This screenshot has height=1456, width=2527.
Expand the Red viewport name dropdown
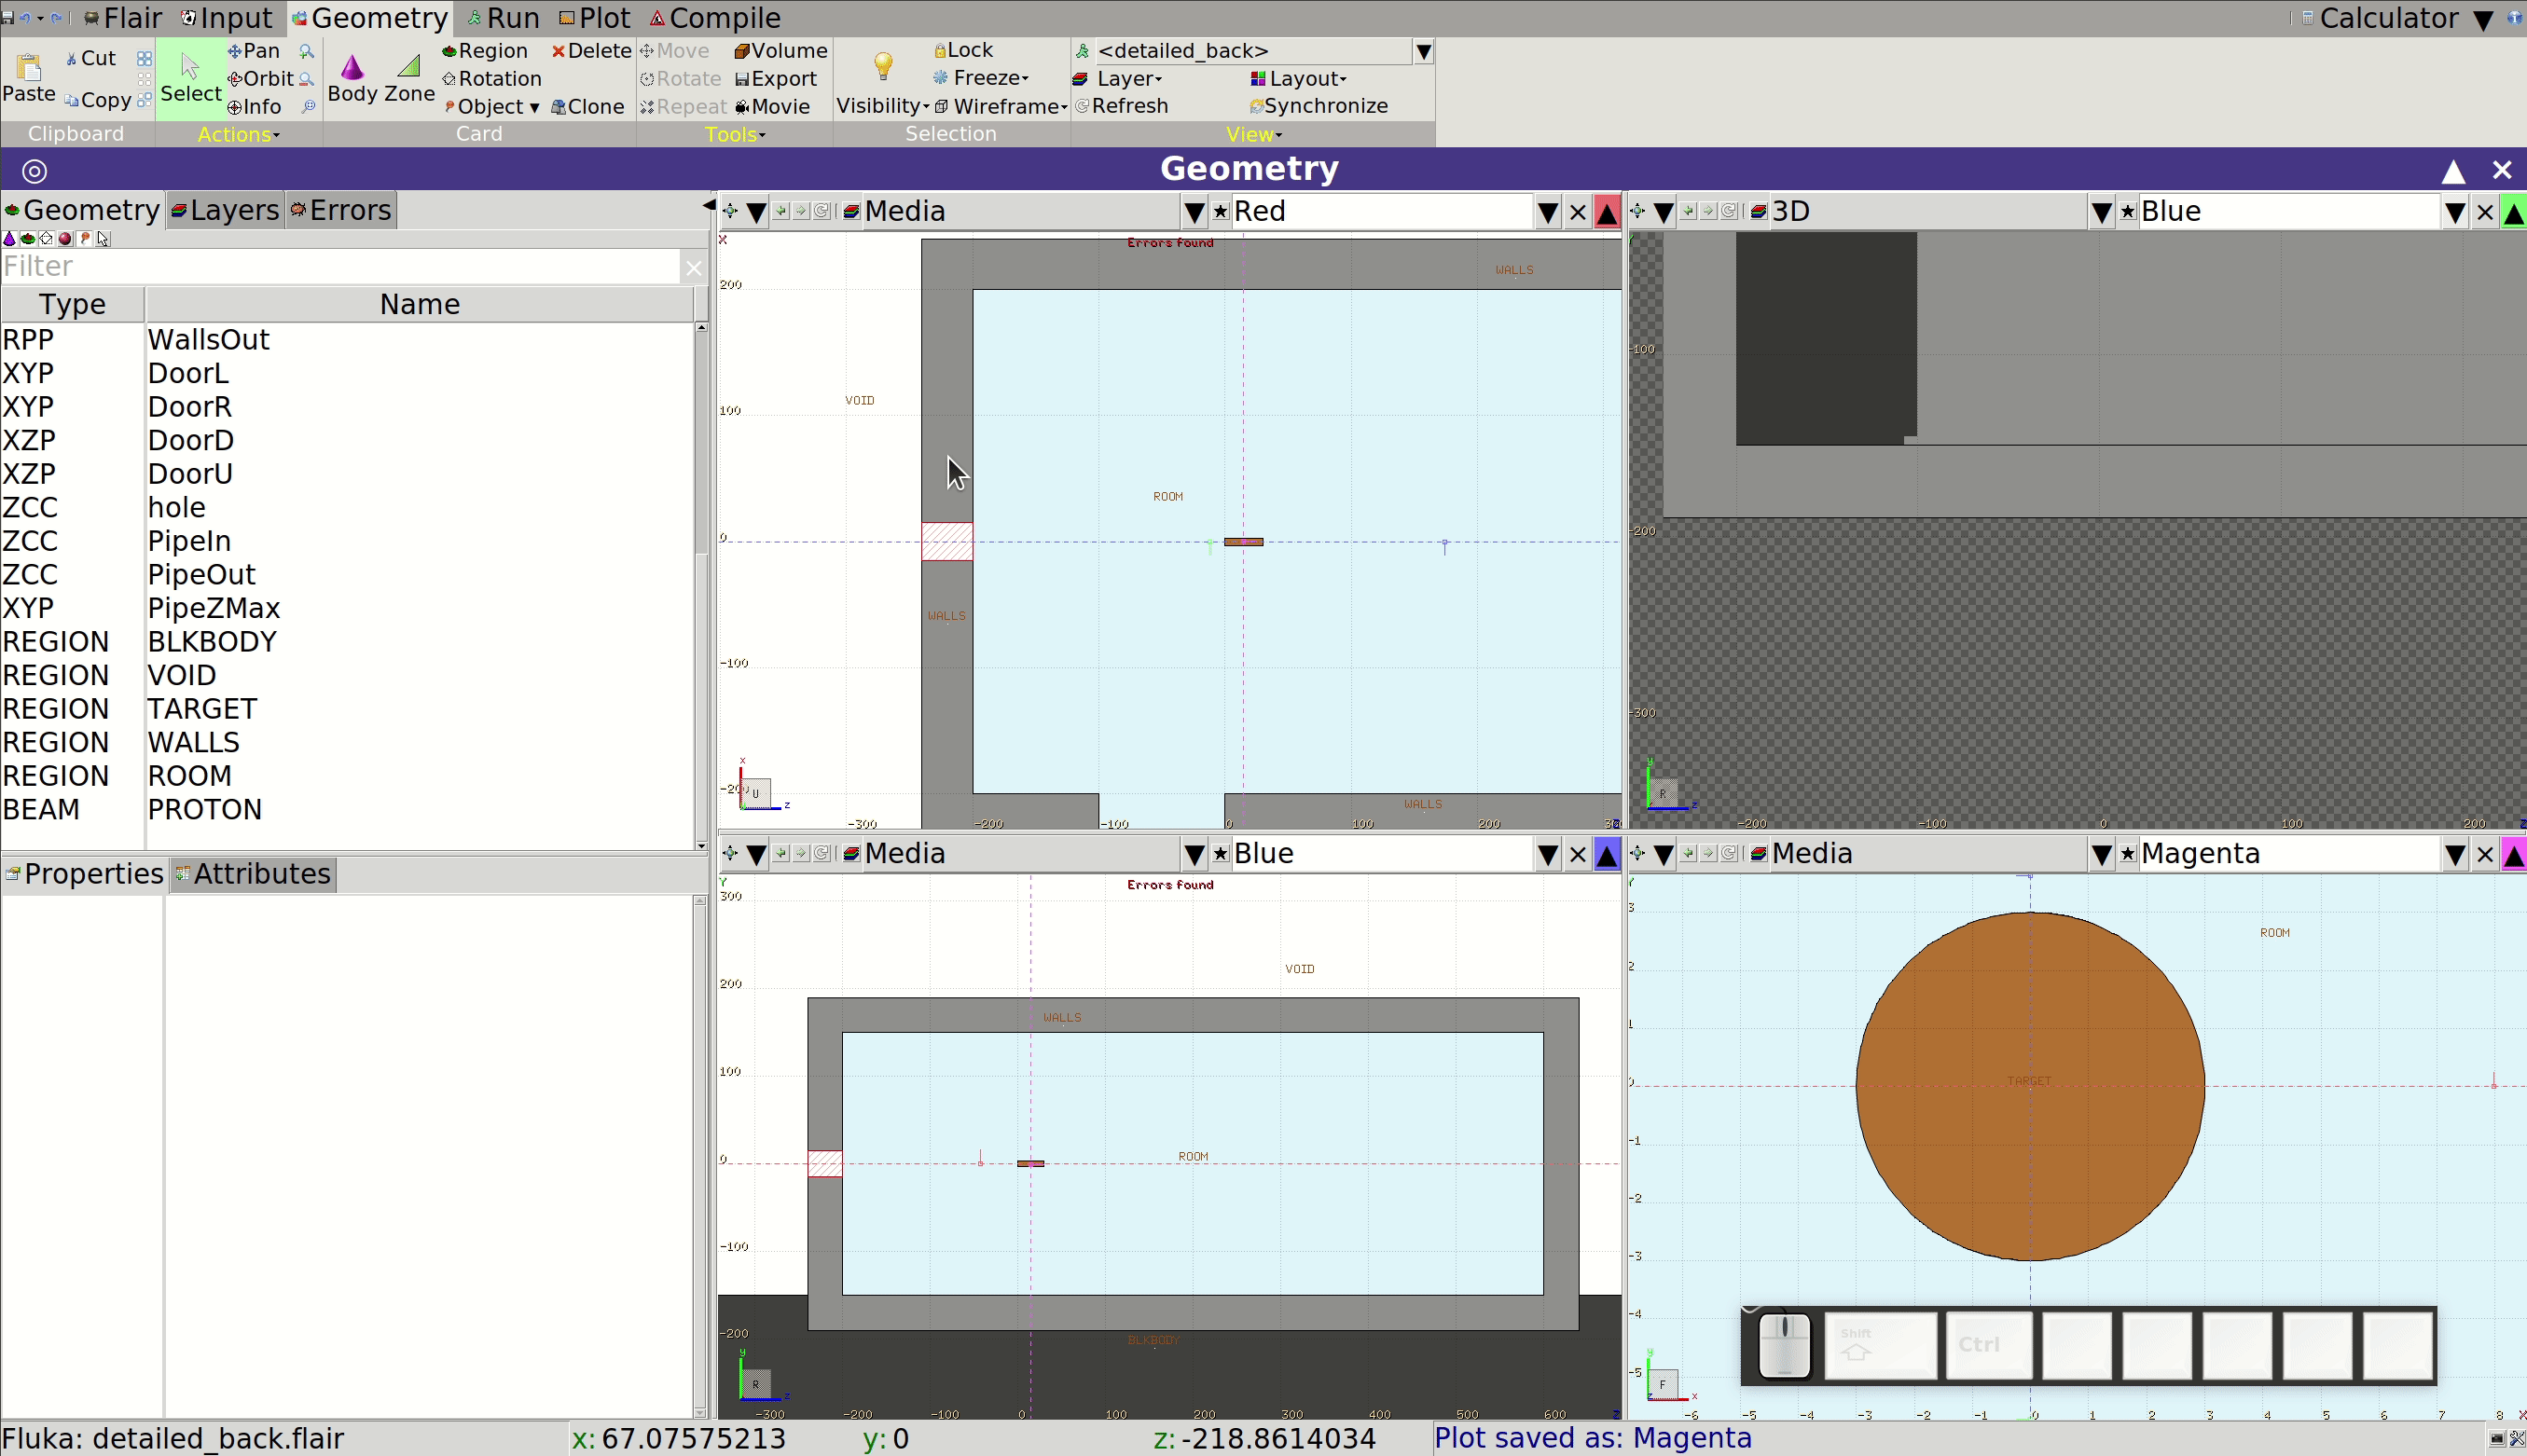pyautogui.click(x=1547, y=212)
